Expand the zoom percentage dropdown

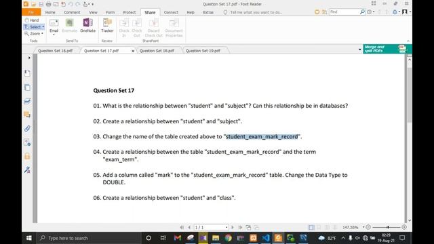click(x=363, y=227)
